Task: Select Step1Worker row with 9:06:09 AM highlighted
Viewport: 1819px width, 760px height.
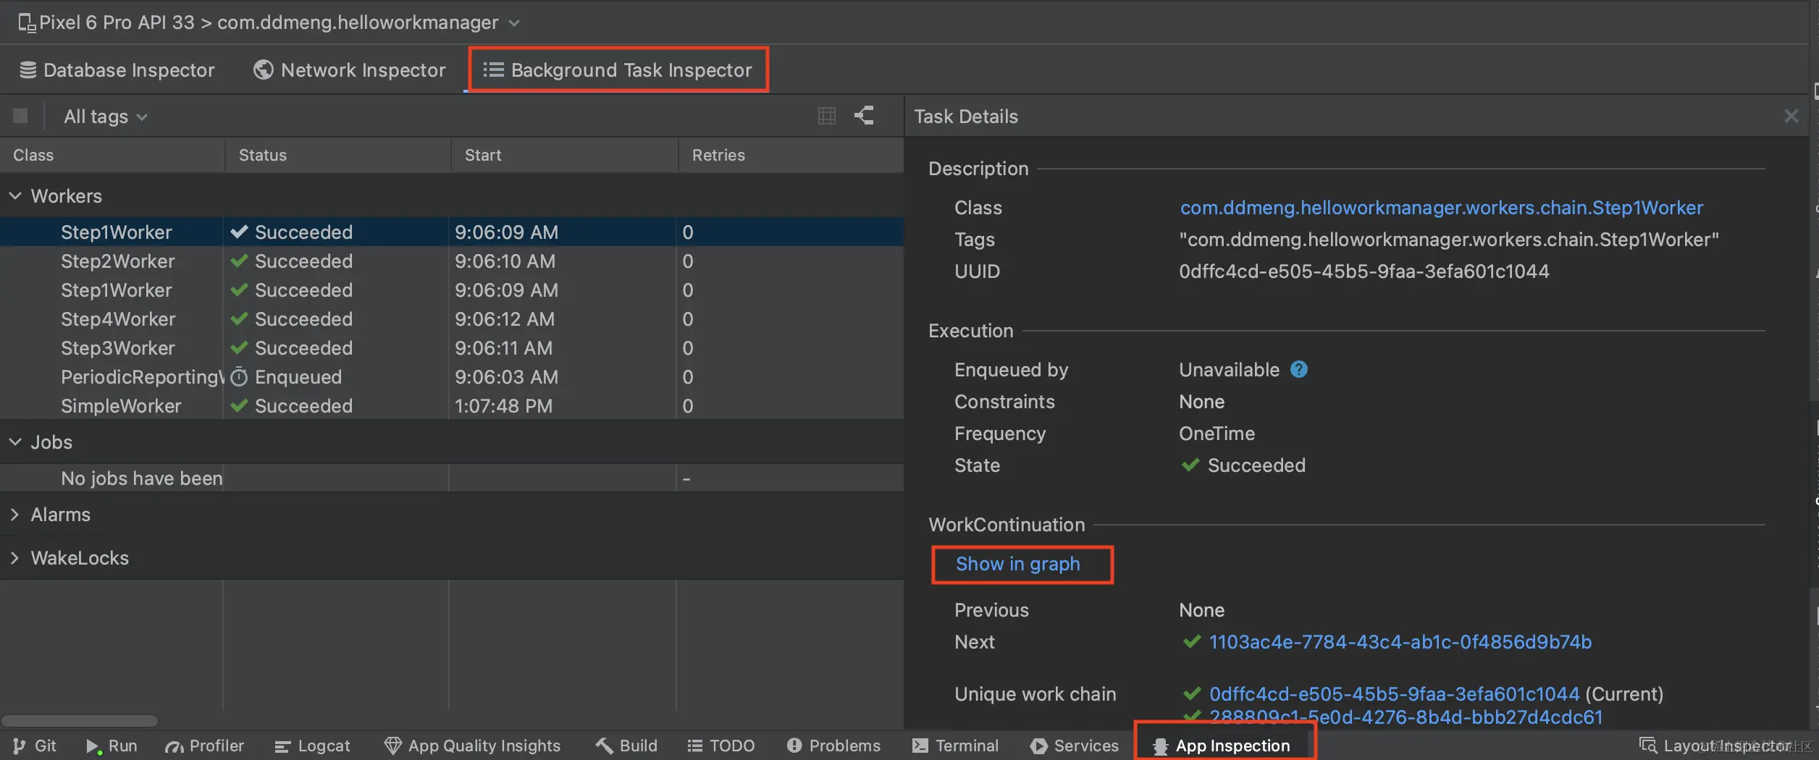Action: pyautogui.click(x=452, y=232)
